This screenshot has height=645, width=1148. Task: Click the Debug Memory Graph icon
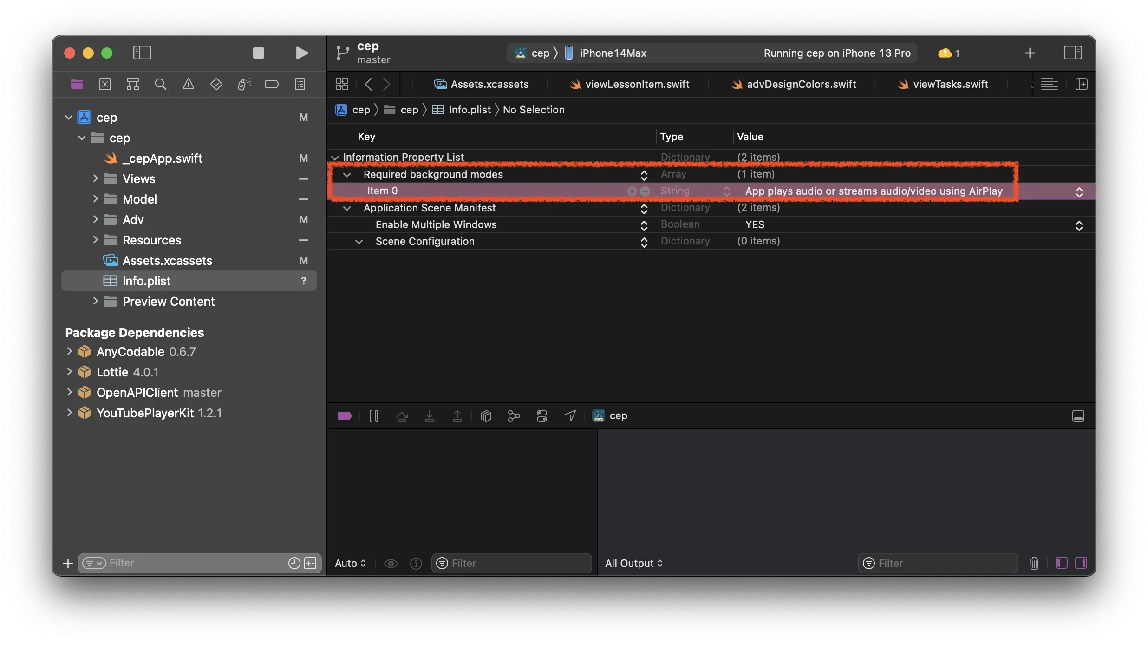point(514,416)
